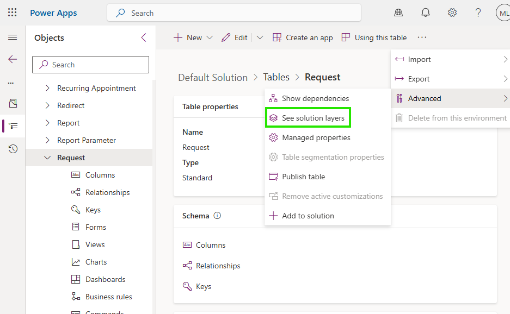
Task: Click the back arrow in left rail
Action: (13, 59)
